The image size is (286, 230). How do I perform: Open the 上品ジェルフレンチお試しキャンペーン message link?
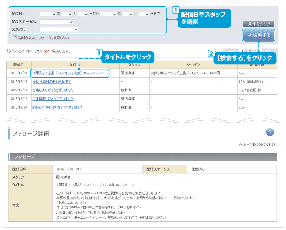(x=68, y=73)
